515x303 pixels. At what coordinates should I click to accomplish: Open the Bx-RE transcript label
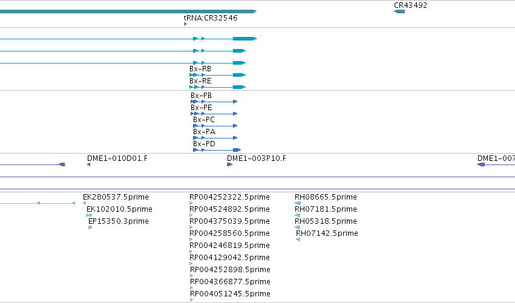(x=200, y=81)
